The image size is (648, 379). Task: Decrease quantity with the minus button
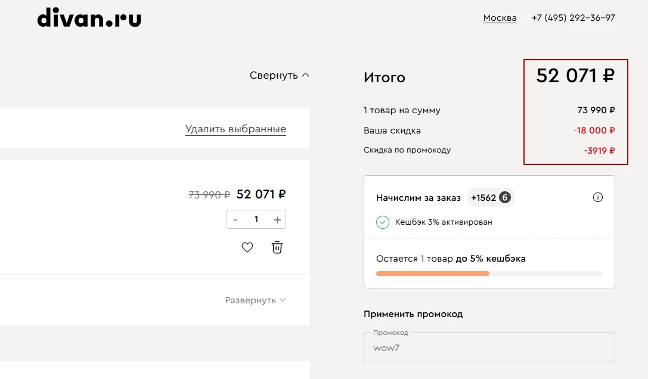[235, 220]
